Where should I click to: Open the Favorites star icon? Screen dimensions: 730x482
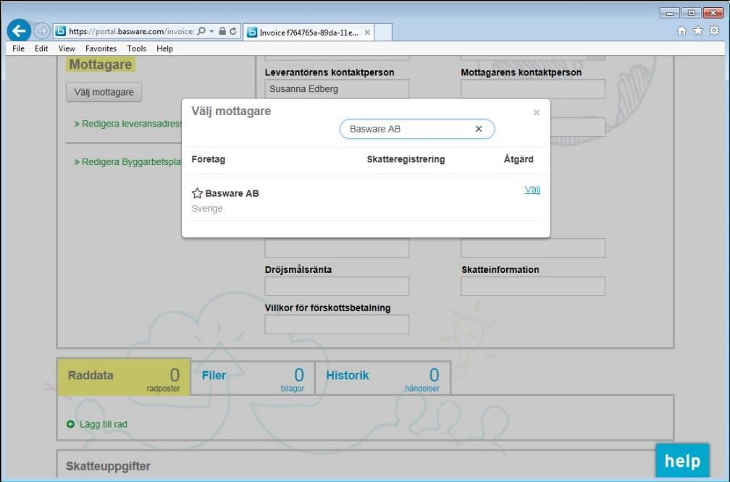click(x=698, y=30)
